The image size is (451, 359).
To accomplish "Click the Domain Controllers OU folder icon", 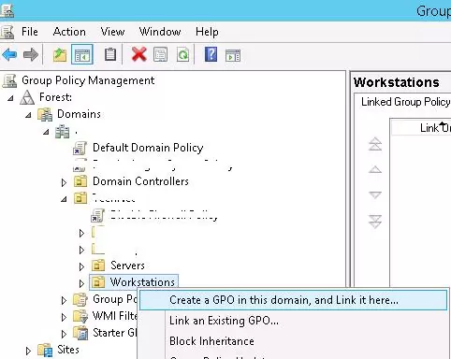I will click(x=80, y=181).
